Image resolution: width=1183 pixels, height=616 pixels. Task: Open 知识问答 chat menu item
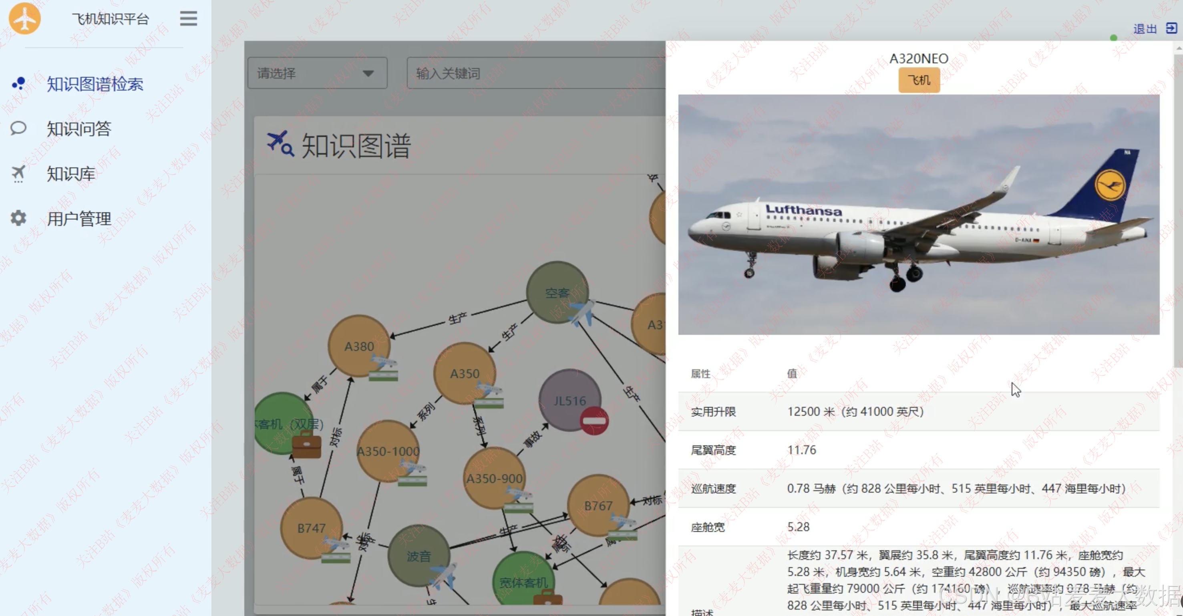(x=78, y=129)
